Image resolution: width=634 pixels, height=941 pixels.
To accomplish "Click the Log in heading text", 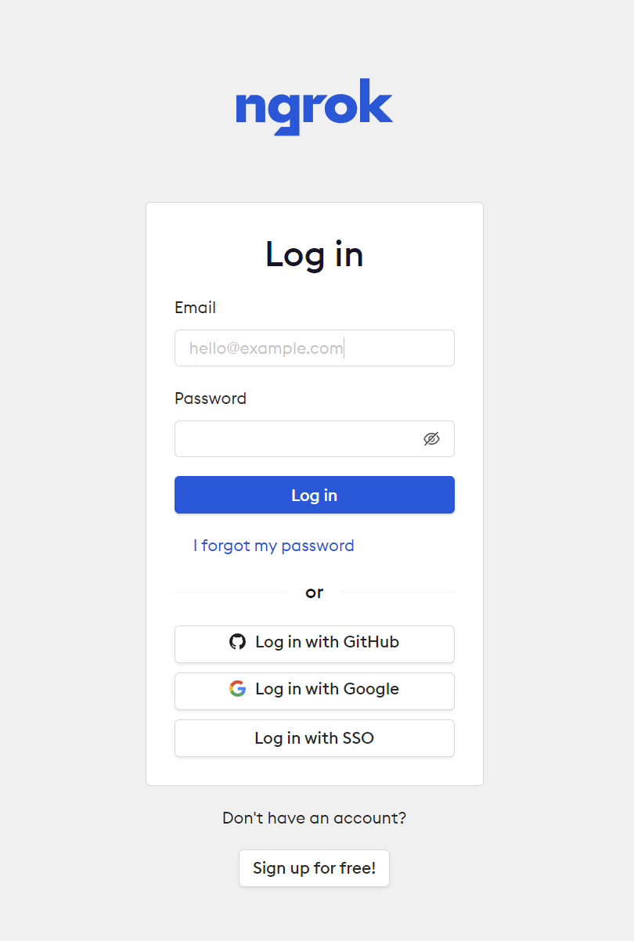I will [314, 255].
